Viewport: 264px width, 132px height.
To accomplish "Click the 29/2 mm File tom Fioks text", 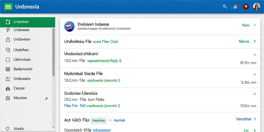I will tap(84, 100).
